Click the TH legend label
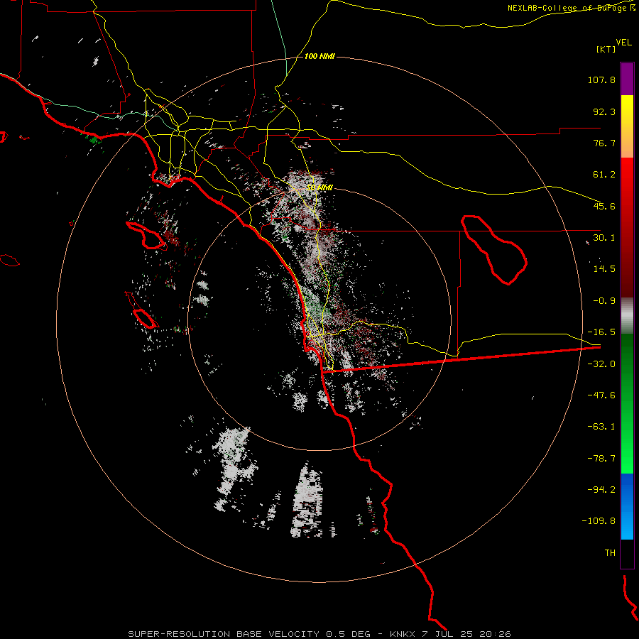The height and width of the screenshot is (639, 639). [x=610, y=553]
